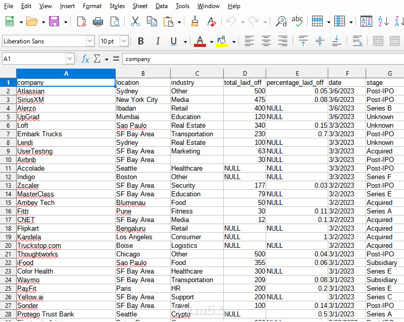
Task: Open the Tools menu
Action: point(182,6)
